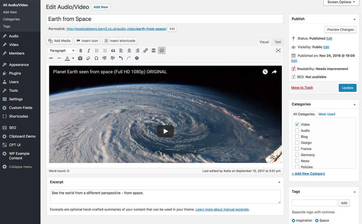Click the blue Update button

(x=347, y=88)
